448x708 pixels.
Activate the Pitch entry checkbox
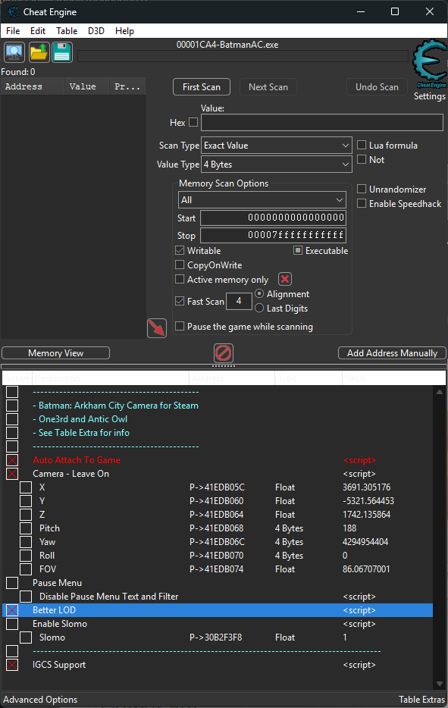pos(26,528)
